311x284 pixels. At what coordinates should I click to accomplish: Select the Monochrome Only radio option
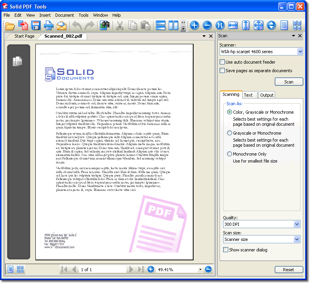pyautogui.click(x=230, y=154)
